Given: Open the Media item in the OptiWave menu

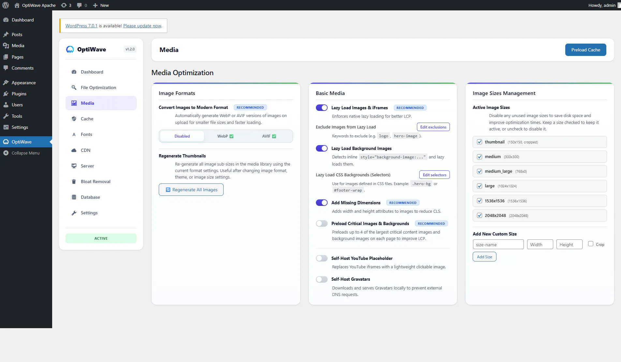Looking at the screenshot, I should coord(101,103).
